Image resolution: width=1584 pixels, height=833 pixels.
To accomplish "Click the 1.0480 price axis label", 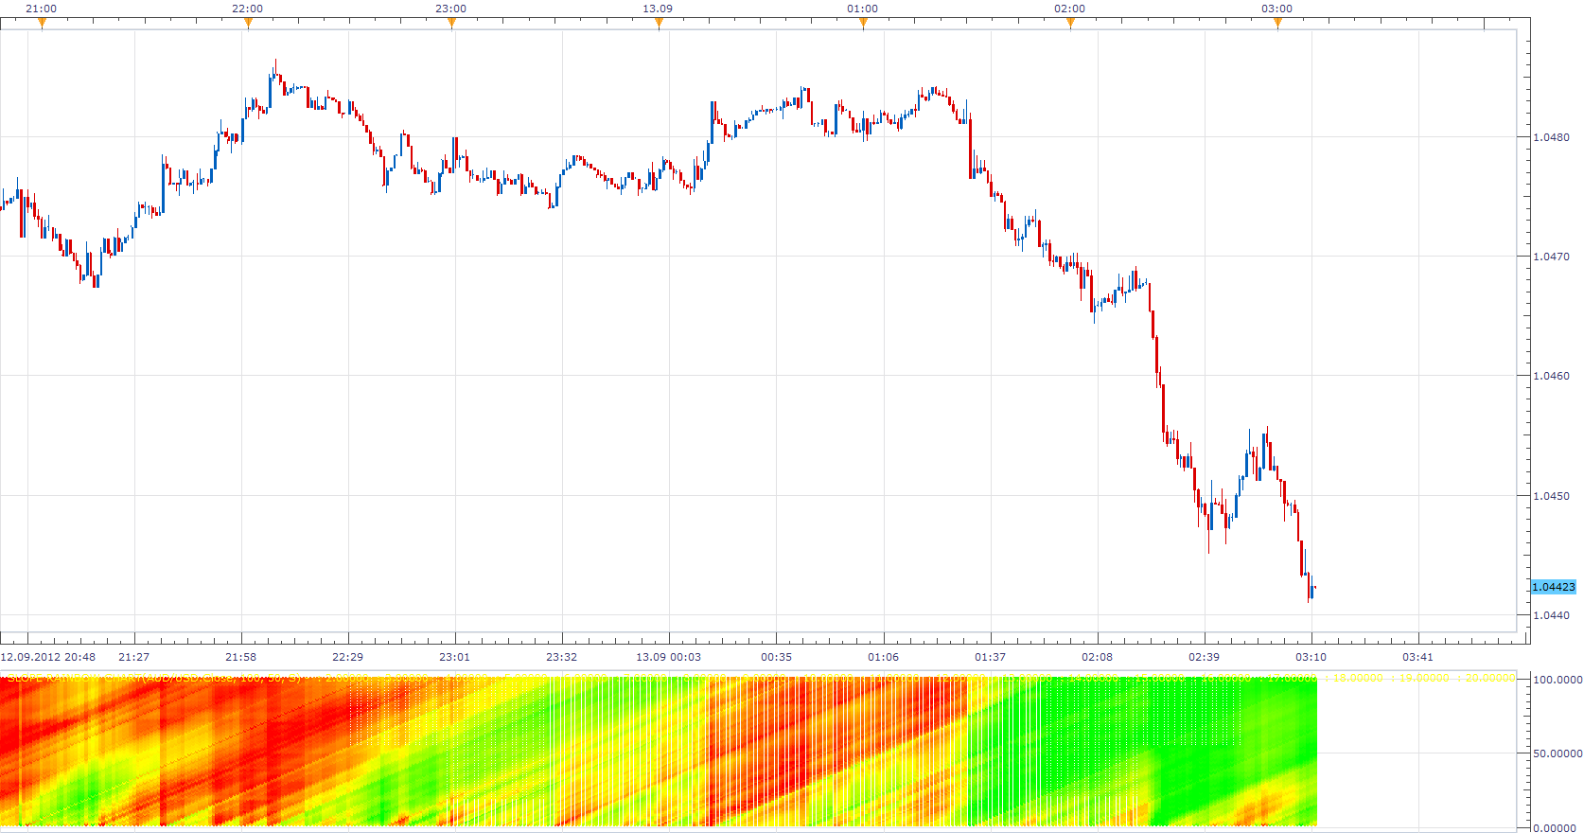I will point(1551,137).
